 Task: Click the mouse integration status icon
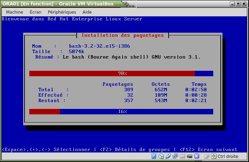point(206,156)
